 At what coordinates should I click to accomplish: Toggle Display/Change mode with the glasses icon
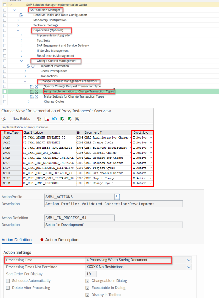(4, 119)
